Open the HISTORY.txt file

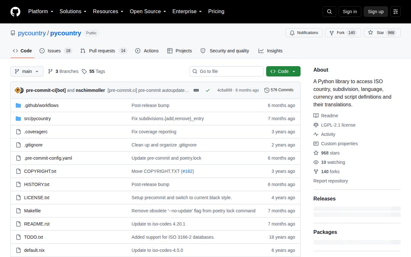[x=37, y=184]
